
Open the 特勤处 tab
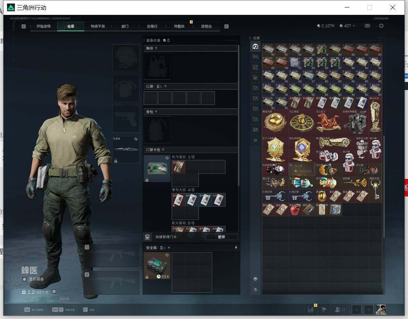(179, 26)
